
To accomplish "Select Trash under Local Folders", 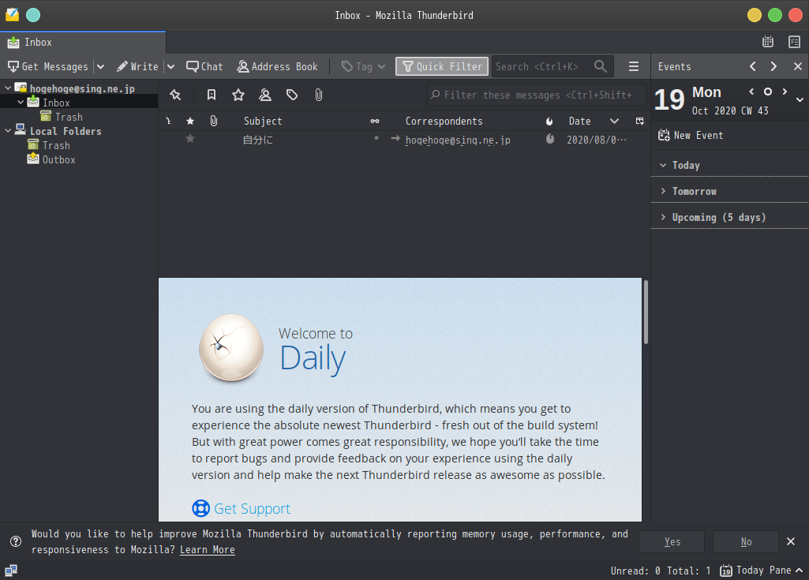I will [56, 145].
